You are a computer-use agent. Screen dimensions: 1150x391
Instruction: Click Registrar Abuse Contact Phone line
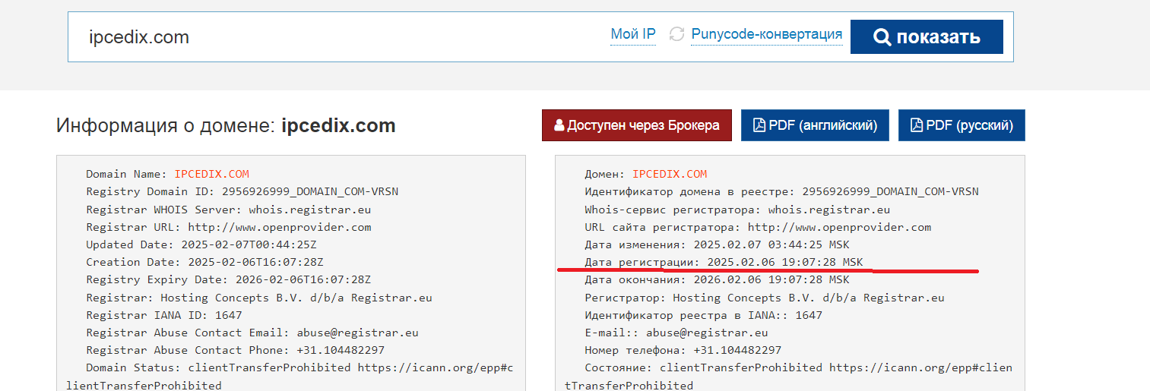[x=235, y=350]
